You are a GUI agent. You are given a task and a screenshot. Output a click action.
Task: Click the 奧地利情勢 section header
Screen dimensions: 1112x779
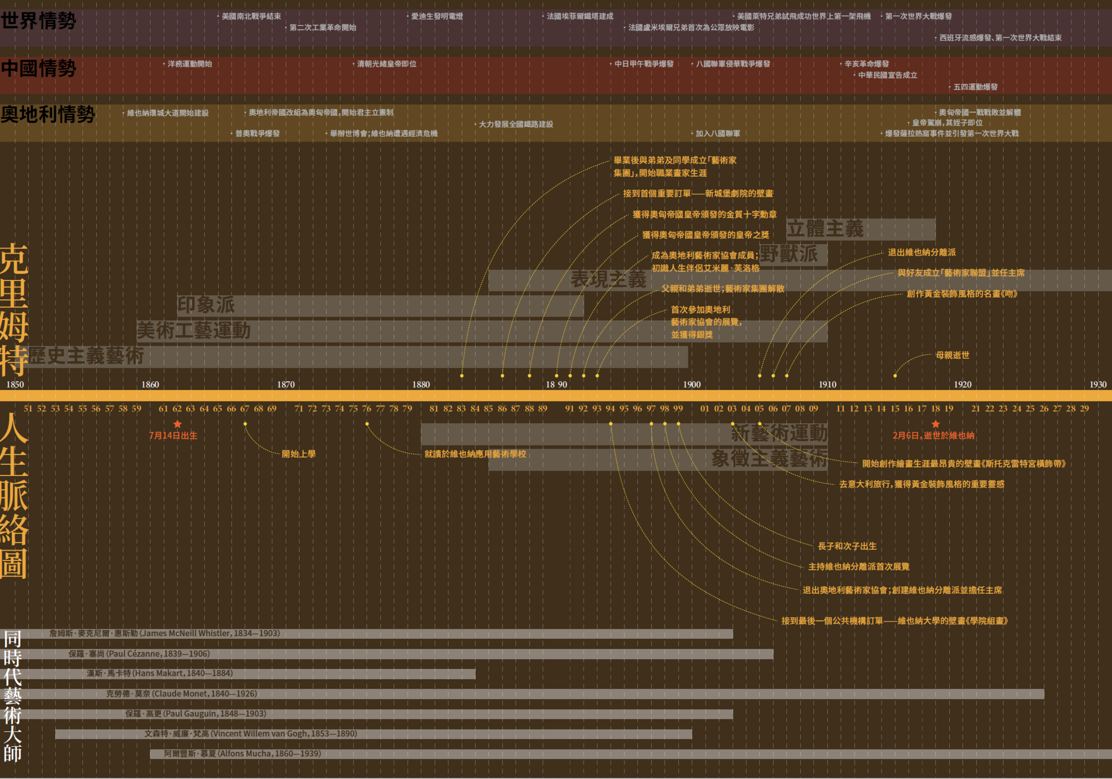[x=48, y=115]
